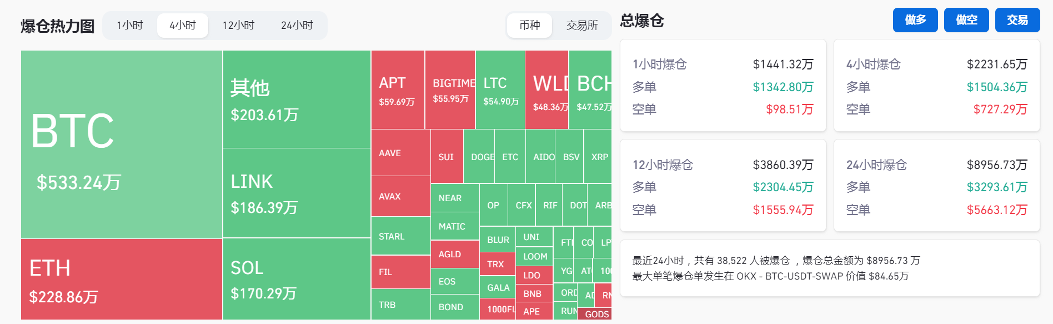Select the WLD tile
This screenshot has width=1053, height=324.
coord(546,89)
